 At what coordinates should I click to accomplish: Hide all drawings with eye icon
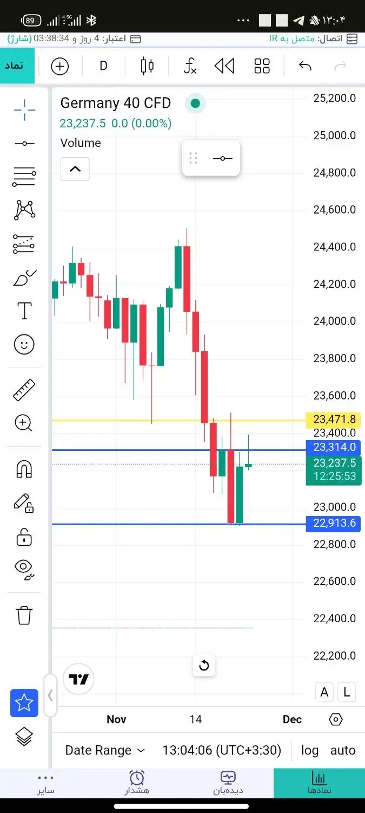24,569
